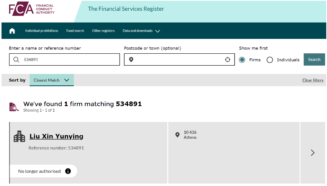Image resolution: width=327 pixels, height=186 pixels.
Task: Open Other registers page
Action: pos(103,31)
